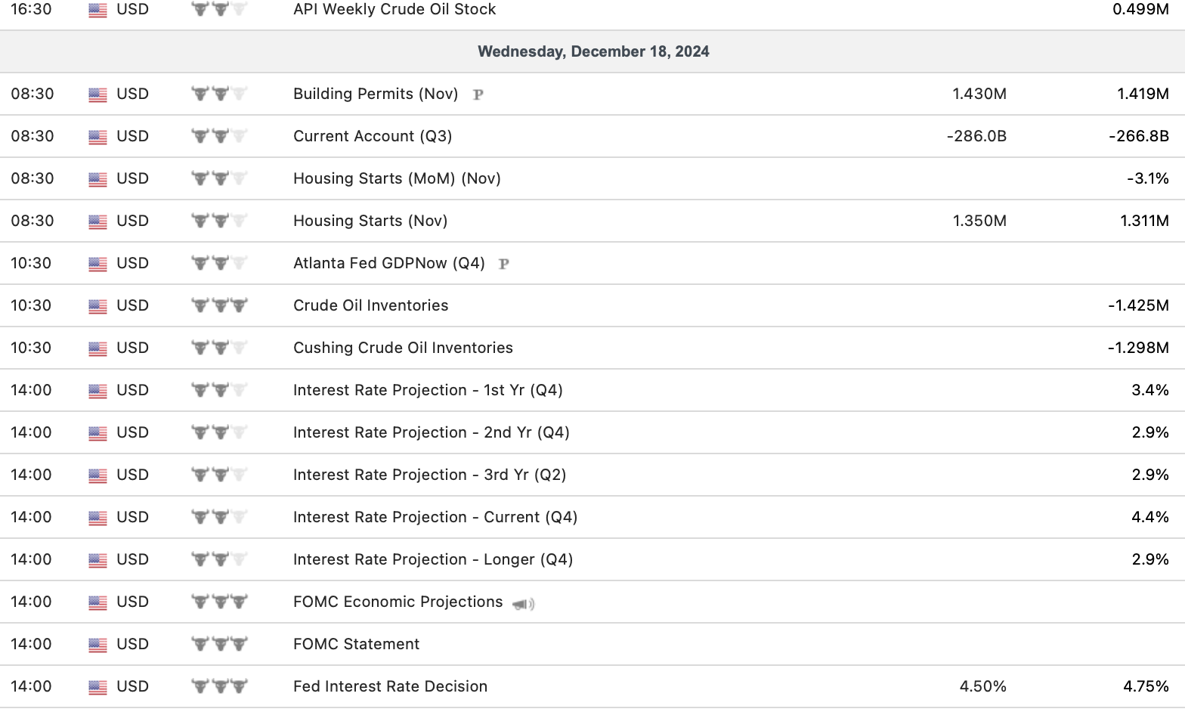Click the Wednesday, December 18, 2024 header
1185x712 pixels.
pyautogui.click(x=593, y=51)
